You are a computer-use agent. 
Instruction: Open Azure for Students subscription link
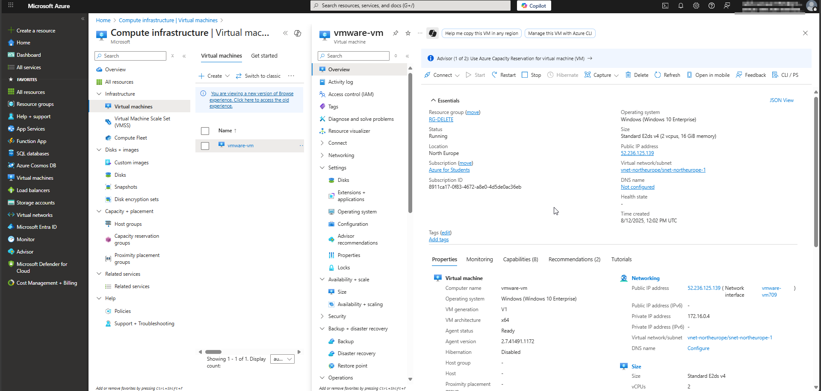pos(449,170)
